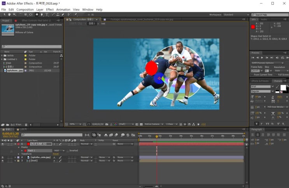The height and width of the screenshot is (188, 289).
Task: Expand the Solids folder in Project
Action: pos(2,55)
